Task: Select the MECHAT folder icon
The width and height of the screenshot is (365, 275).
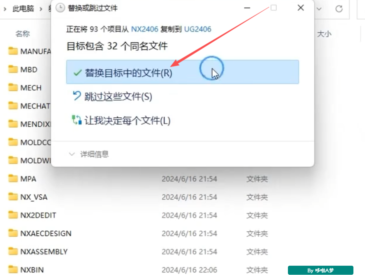Action: [13, 106]
